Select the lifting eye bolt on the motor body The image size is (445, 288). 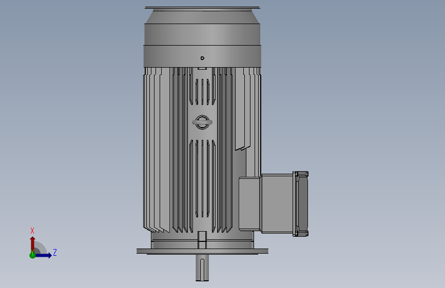click(202, 122)
